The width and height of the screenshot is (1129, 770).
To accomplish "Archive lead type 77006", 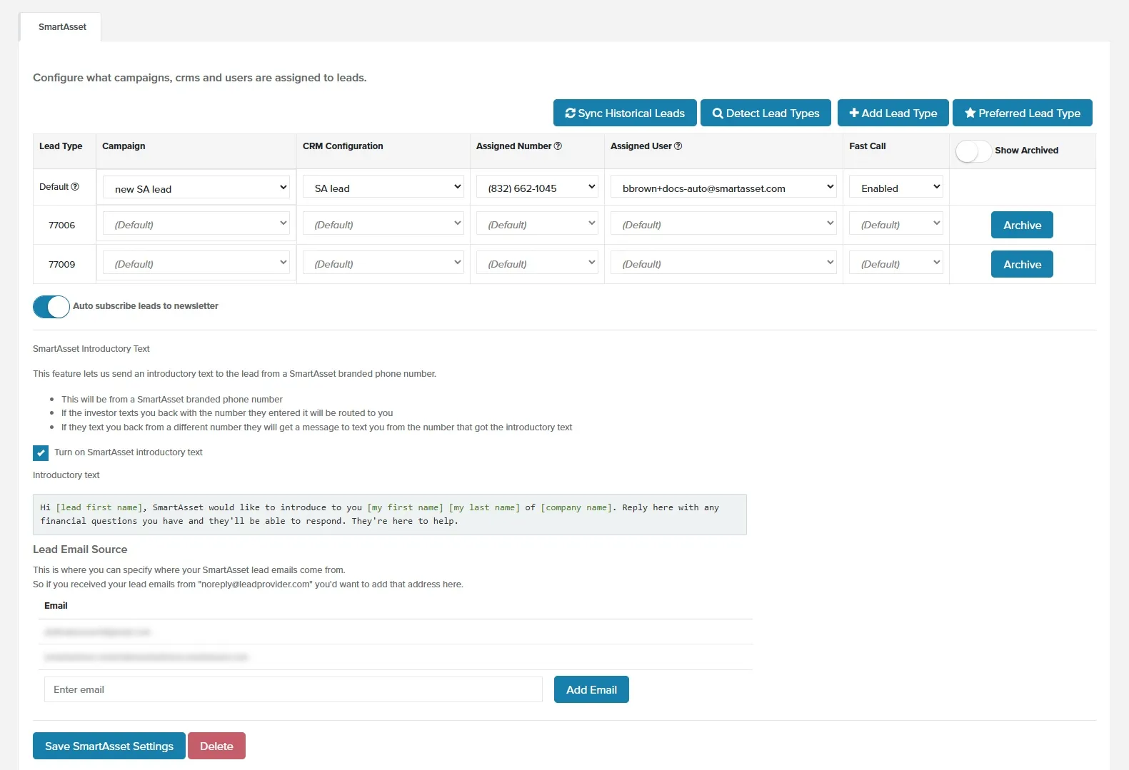I will pos(1022,225).
